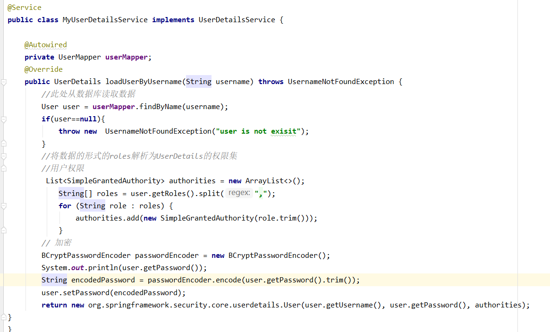The width and height of the screenshot is (550, 332).
Task: Click authorities.add call inside the for loop
Action: (x=107, y=218)
